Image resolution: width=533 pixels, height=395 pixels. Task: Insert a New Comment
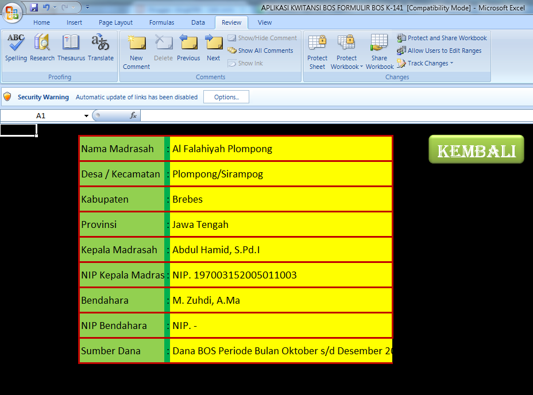tap(136, 52)
